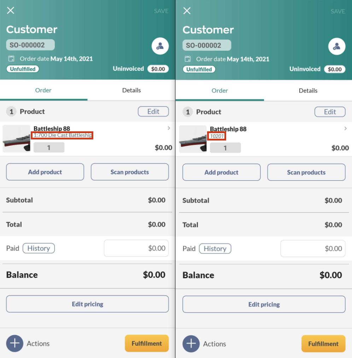Switch to the Details tab on left panel
Screen dimensions: 352x358
coord(131,90)
